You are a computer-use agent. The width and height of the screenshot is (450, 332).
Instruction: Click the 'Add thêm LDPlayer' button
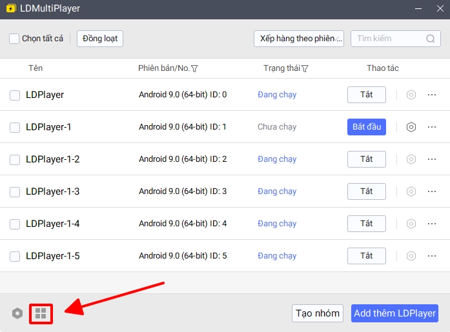tap(394, 313)
